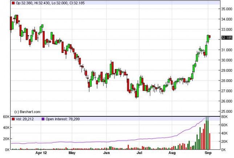Click the 27.000 price axis label
The image size is (234, 158).
tap(226, 91)
